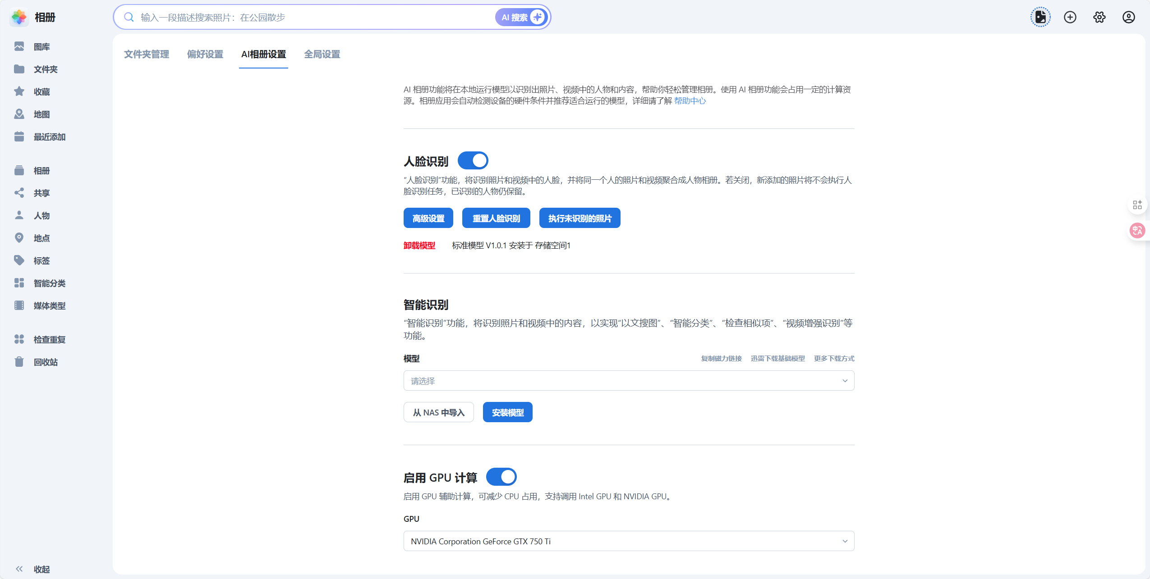The width and height of the screenshot is (1150, 579).
Task: Toggle the 人脸识别 face recognition switch
Action: [x=473, y=160]
